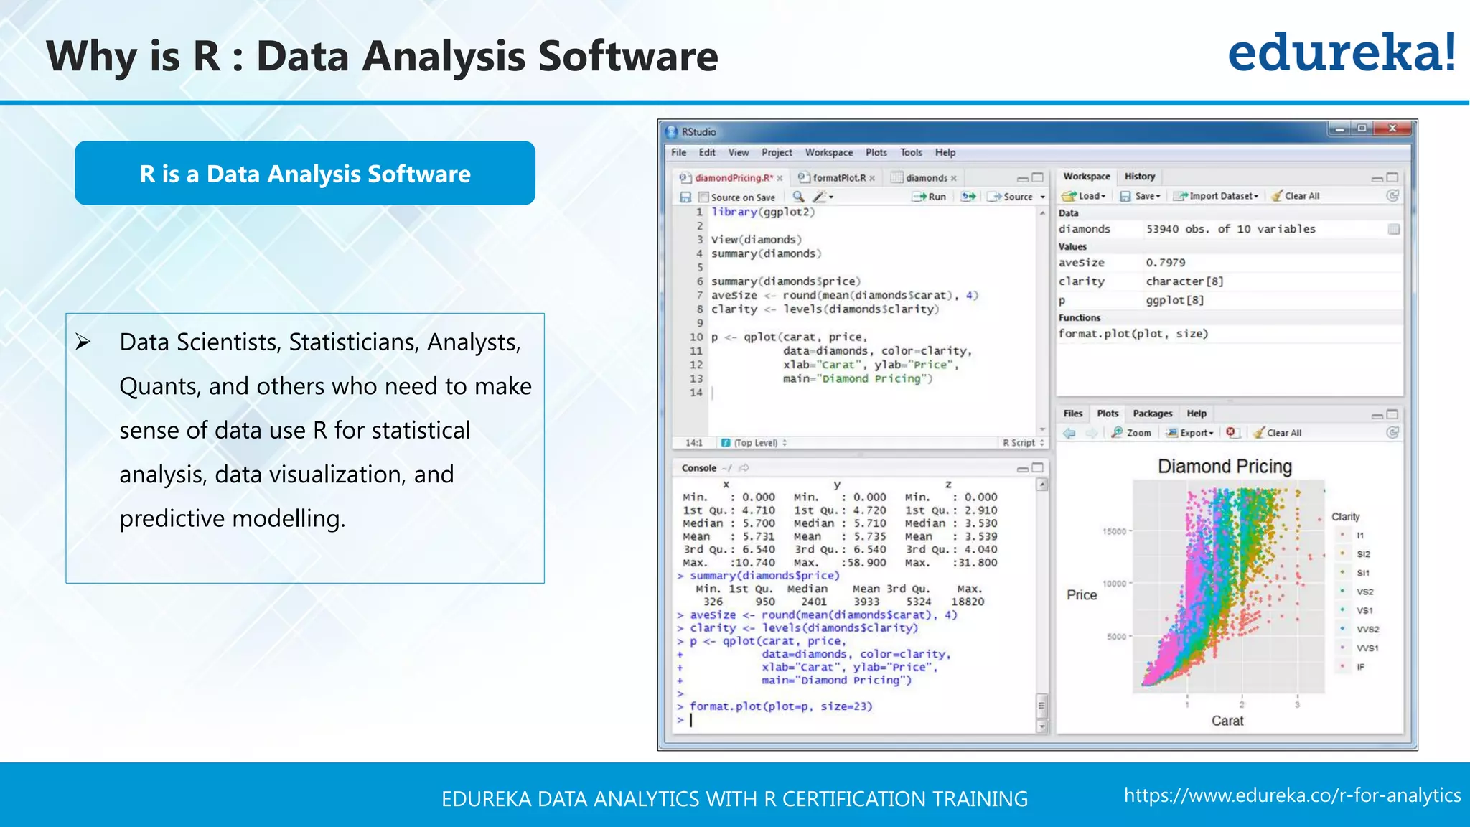Screen dimensions: 1470x827
Task: Remove the current plot with red X icon
Action: tap(1232, 432)
